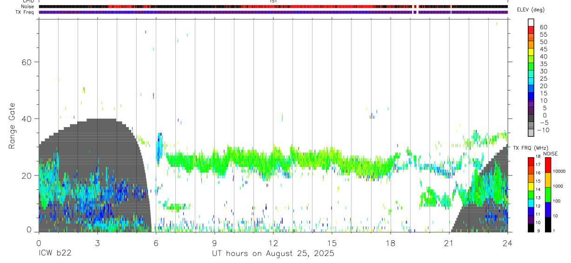Click the red segment of elevation colorbar
This screenshot has height=263, width=571.
(531, 30)
